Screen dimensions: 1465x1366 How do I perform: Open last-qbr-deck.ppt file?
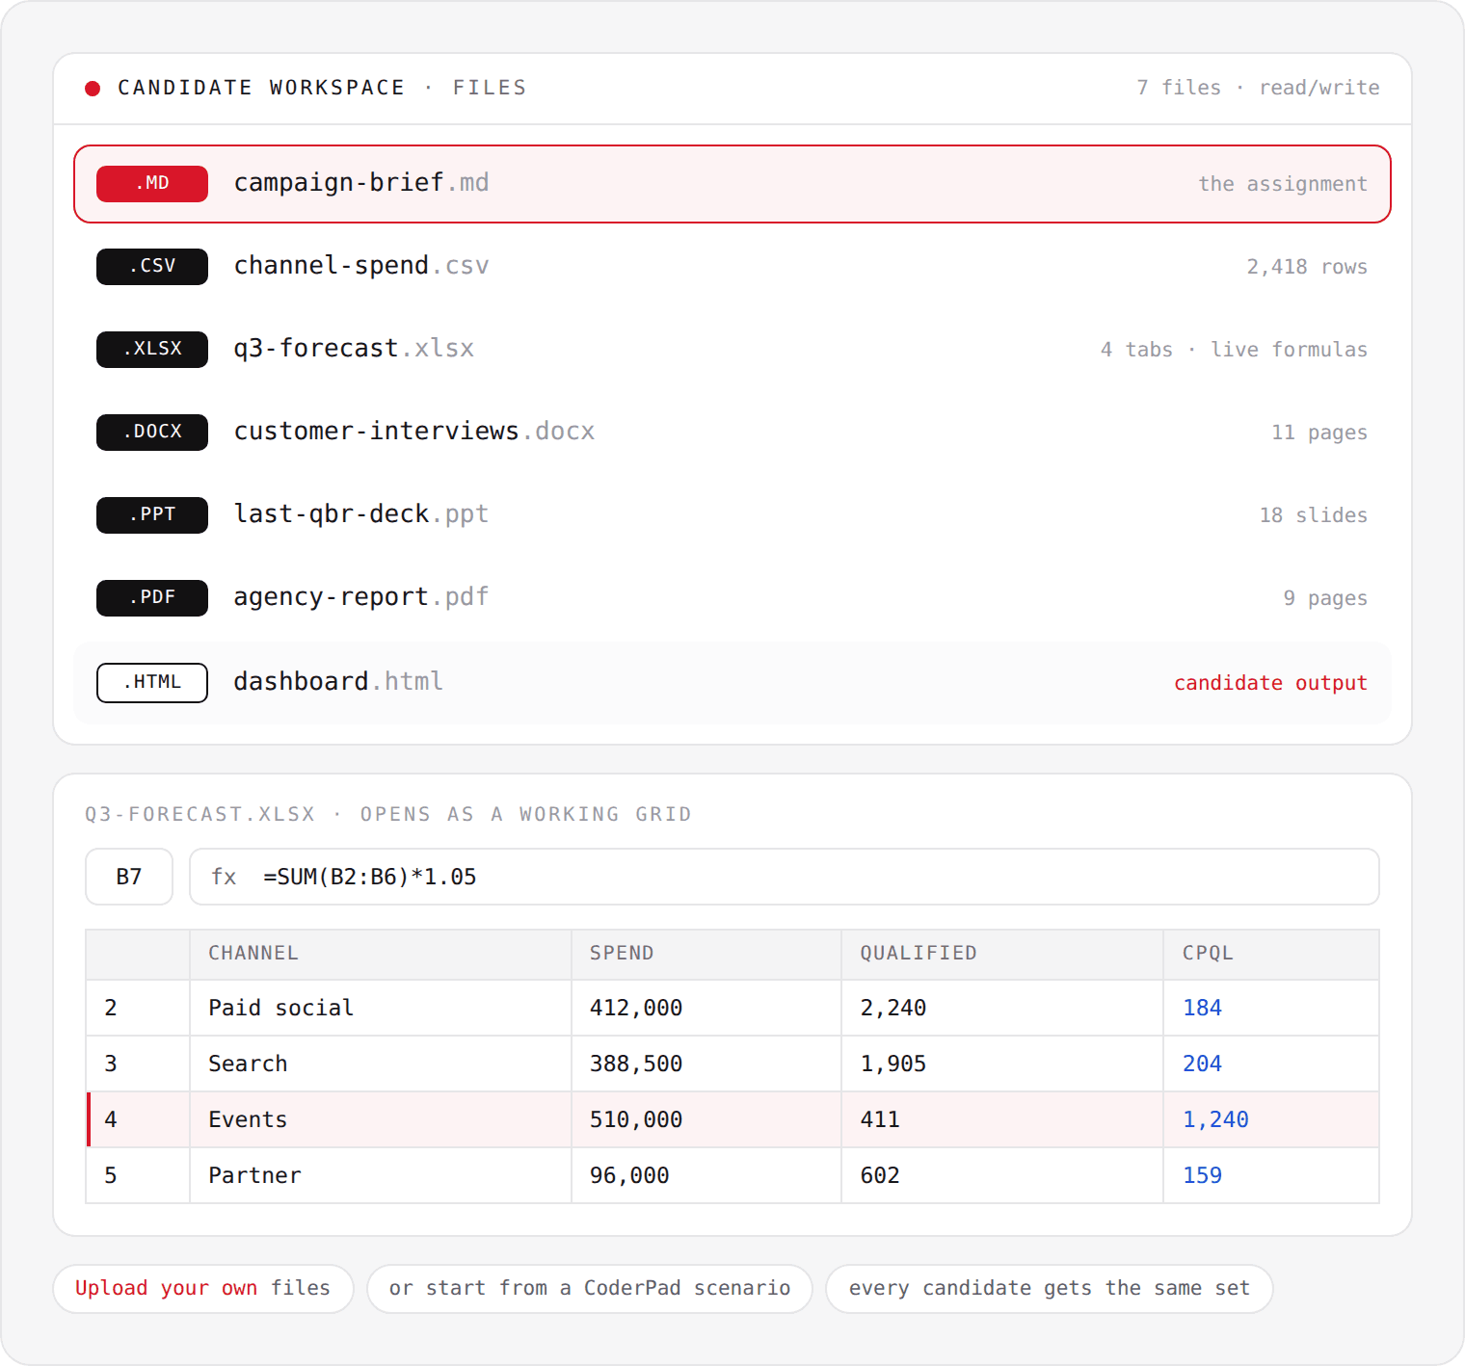pos(732,515)
